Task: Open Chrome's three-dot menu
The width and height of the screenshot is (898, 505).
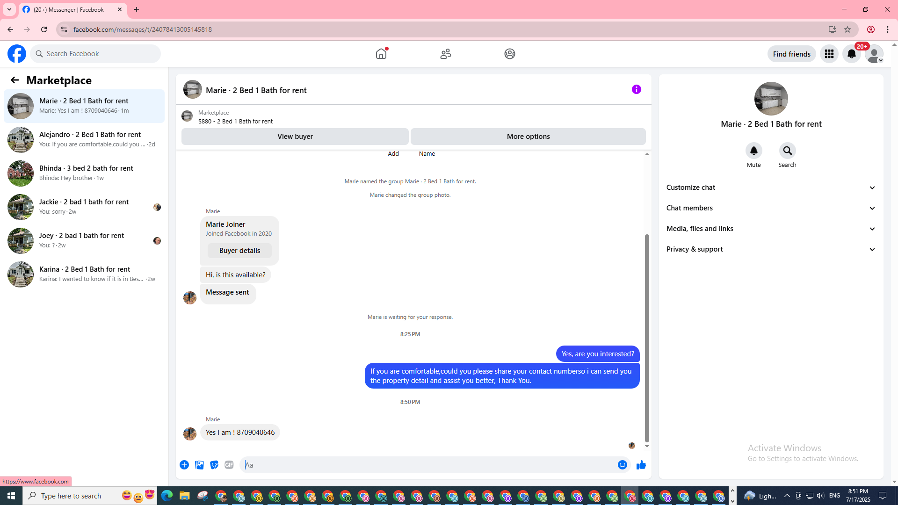Action: pos(888,29)
